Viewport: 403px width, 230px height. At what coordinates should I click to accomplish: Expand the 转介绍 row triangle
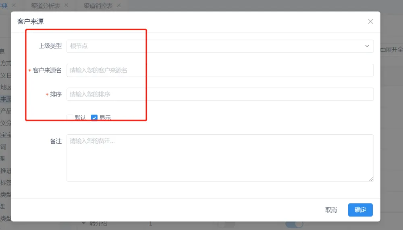[x=84, y=223]
